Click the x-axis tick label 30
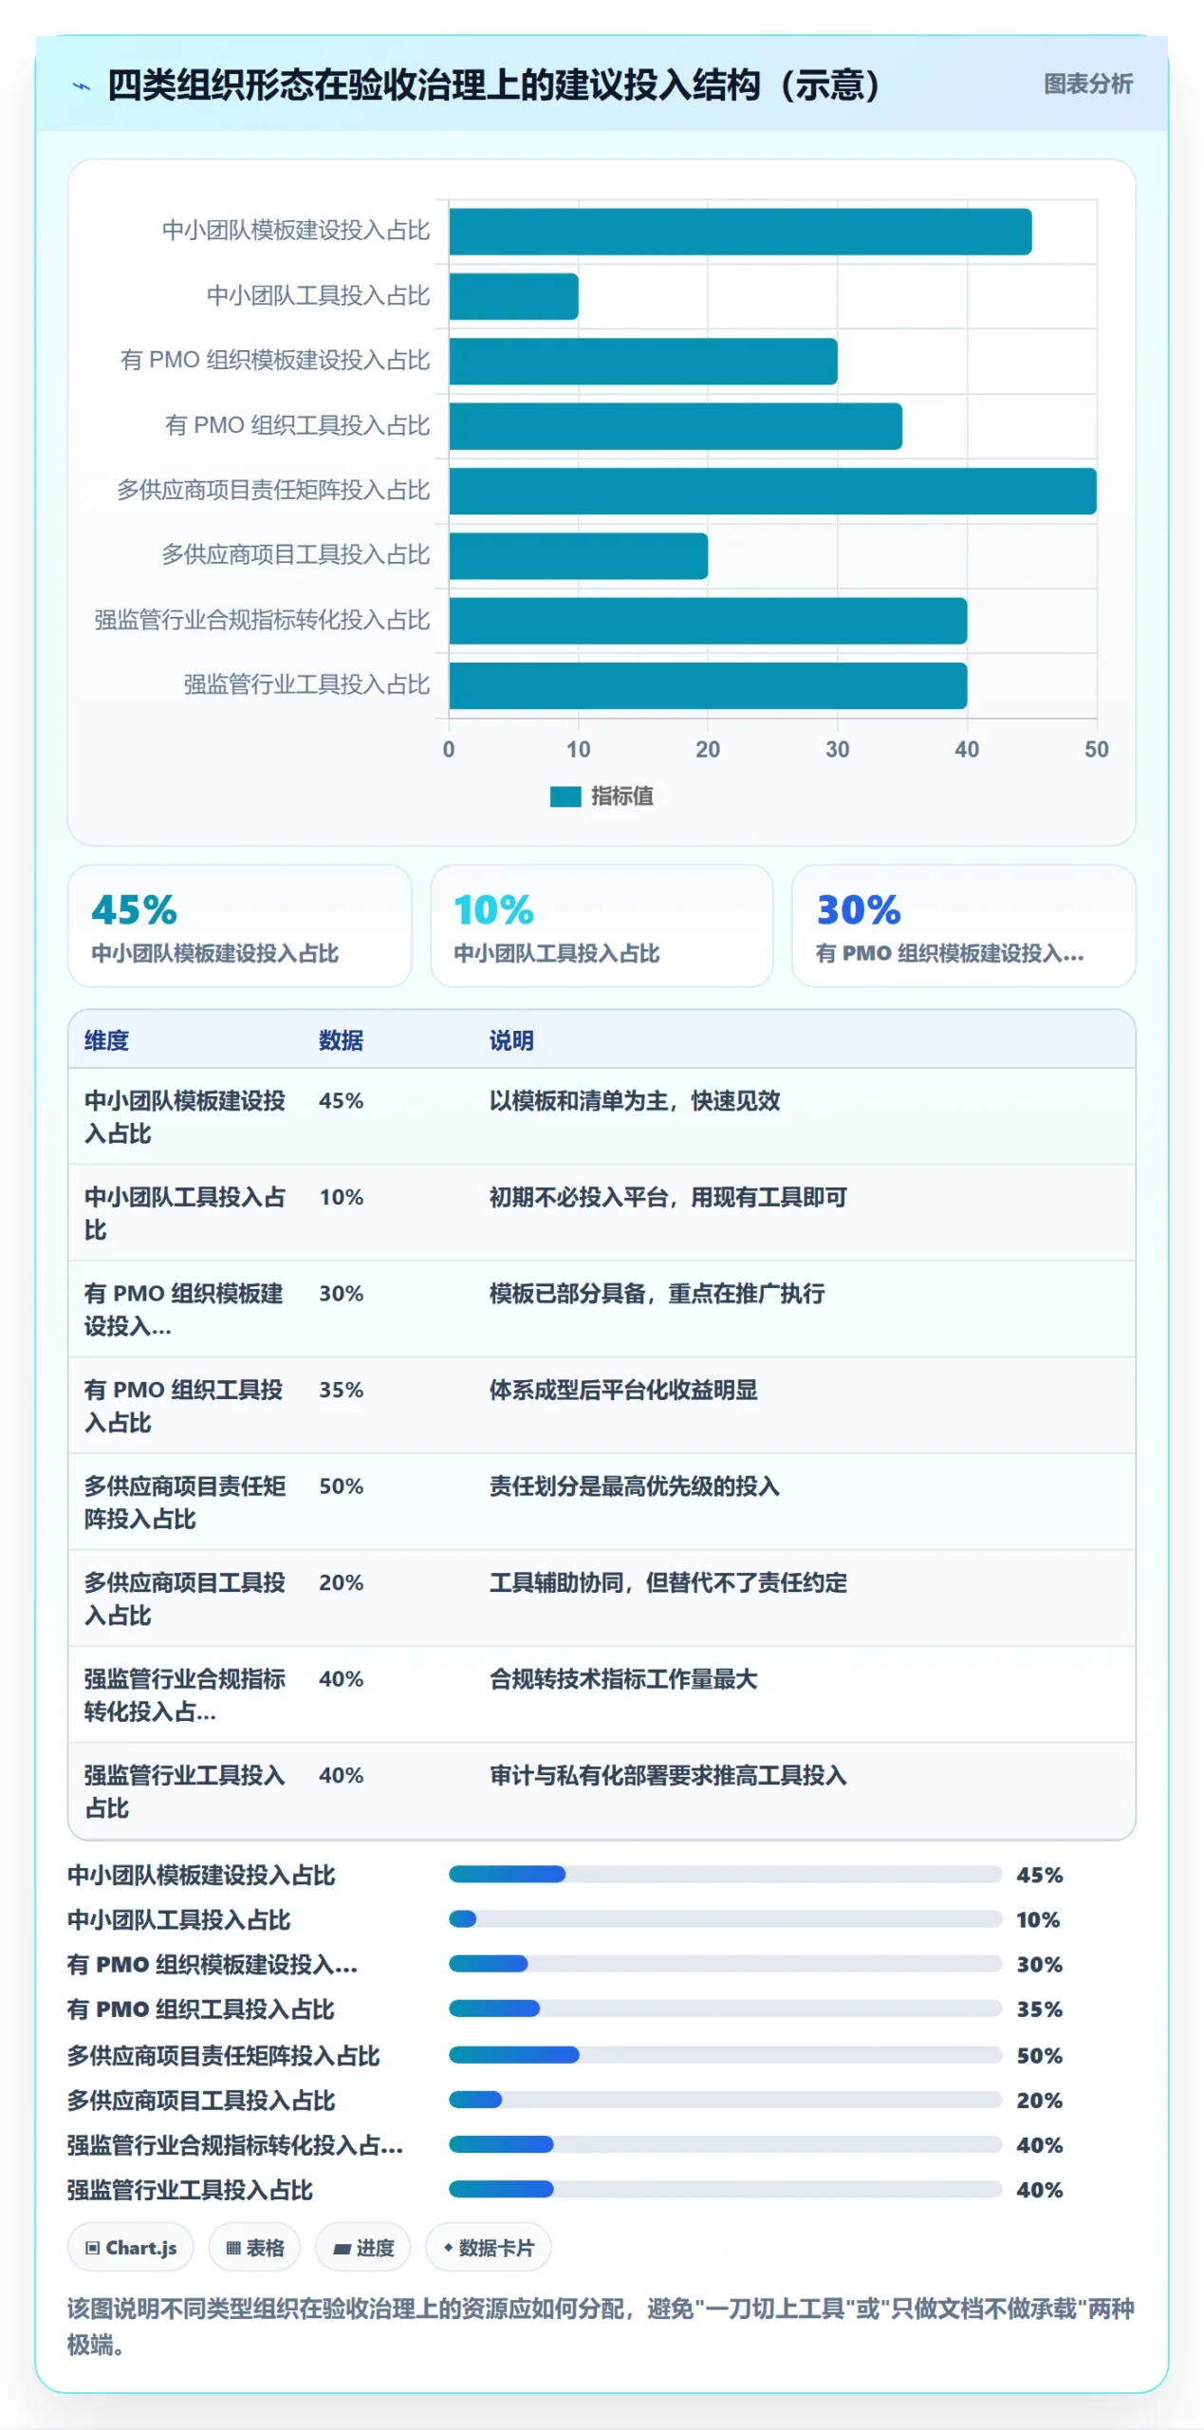The image size is (1204, 2430). [x=837, y=749]
